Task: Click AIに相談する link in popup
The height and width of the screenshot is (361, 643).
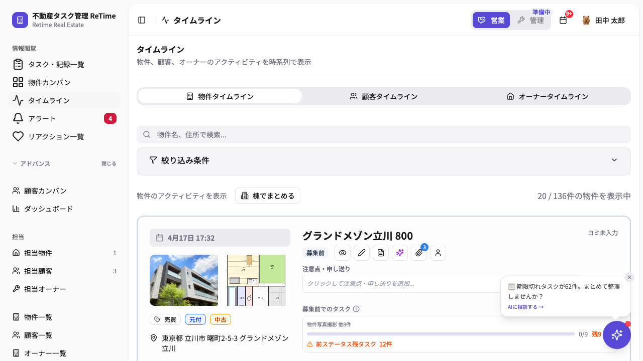Action: (525, 307)
